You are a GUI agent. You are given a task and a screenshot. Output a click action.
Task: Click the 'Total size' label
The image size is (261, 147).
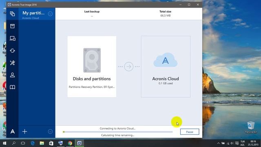tap(165, 11)
